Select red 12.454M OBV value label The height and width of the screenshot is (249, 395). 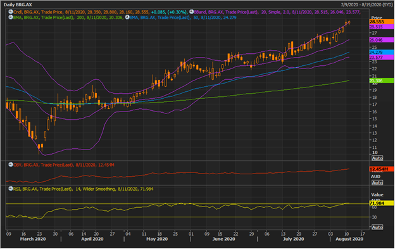(382, 169)
